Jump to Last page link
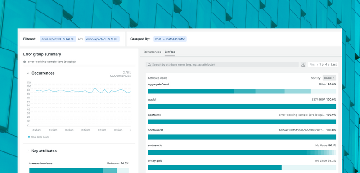The height and width of the screenshot is (173, 360). pos(333,65)
